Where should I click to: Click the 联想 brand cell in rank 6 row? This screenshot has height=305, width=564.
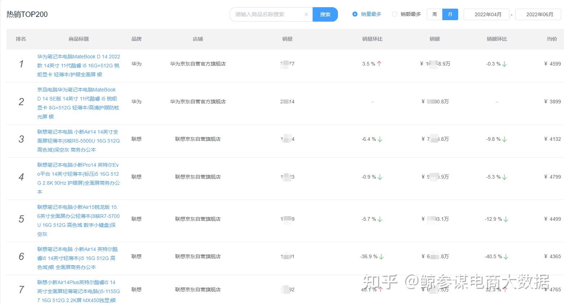(136, 256)
